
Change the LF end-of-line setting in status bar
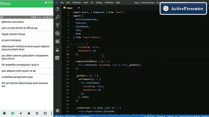tap(176, 116)
